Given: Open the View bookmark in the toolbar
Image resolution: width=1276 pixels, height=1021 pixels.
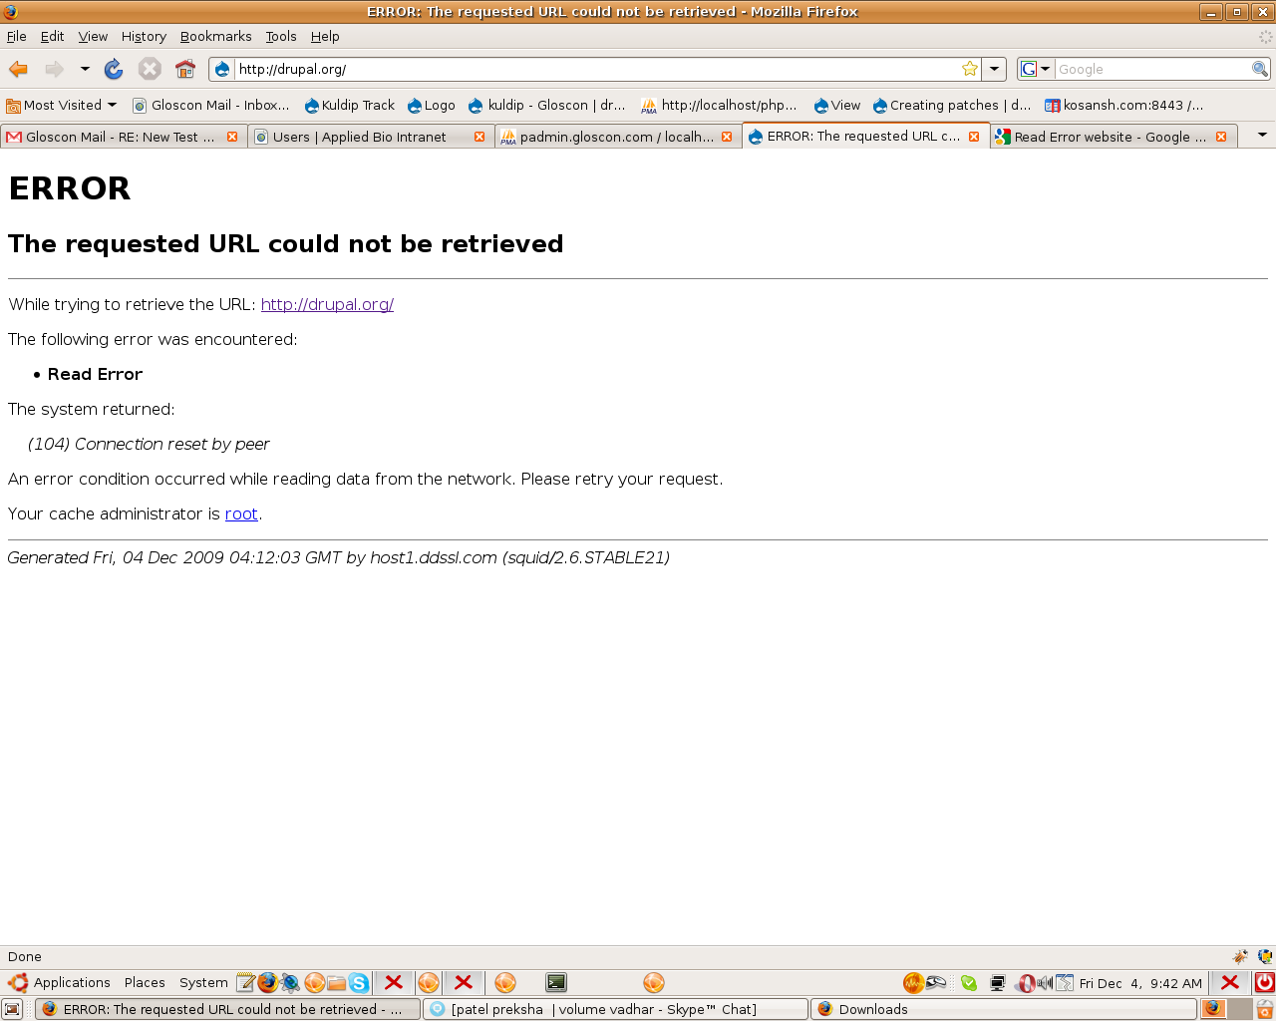Looking at the screenshot, I should click(836, 105).
